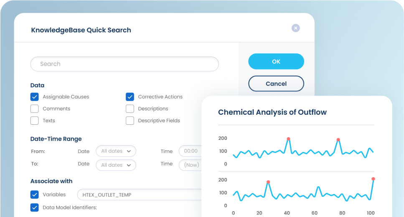Uncheck the Assignable Causes checkbox
Screen dimensions: 404x217
35,97
